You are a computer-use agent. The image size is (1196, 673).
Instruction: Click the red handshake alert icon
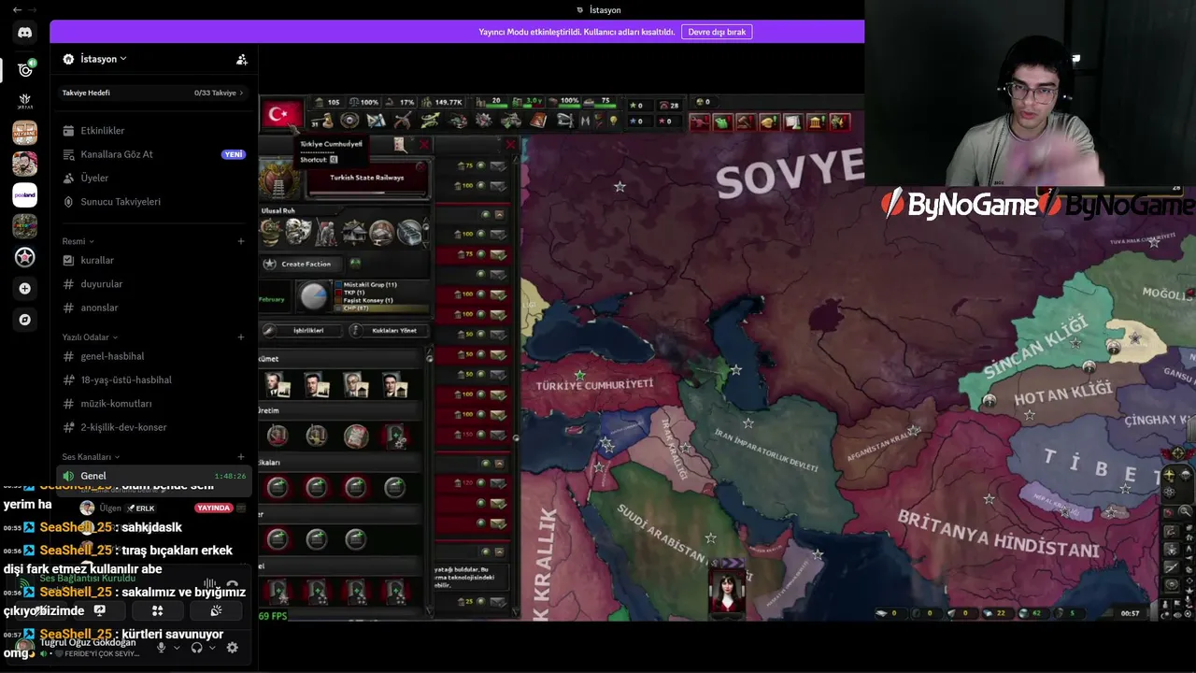[699, 122]
